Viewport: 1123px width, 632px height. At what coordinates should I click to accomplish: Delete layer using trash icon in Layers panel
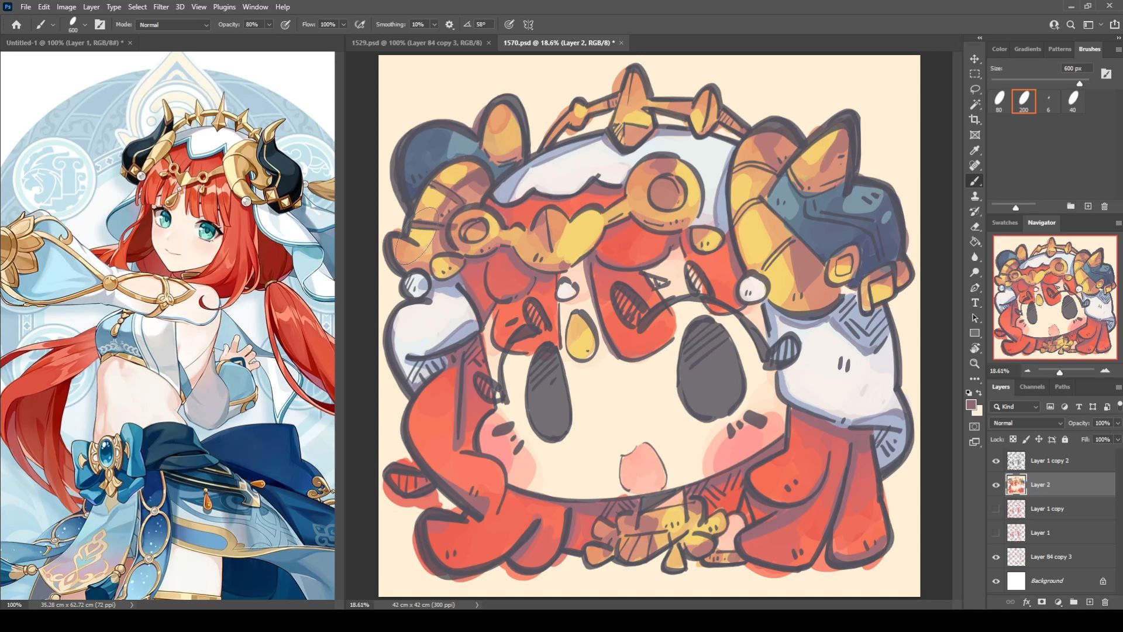click(1105, 602)
